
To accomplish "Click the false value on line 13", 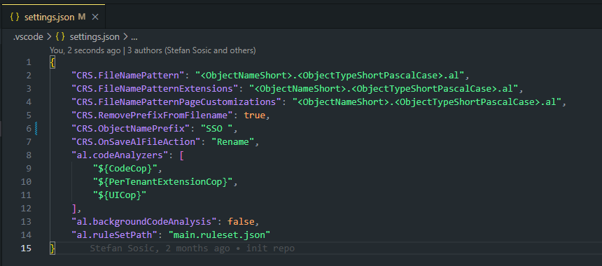I will [x=241, y=221].
